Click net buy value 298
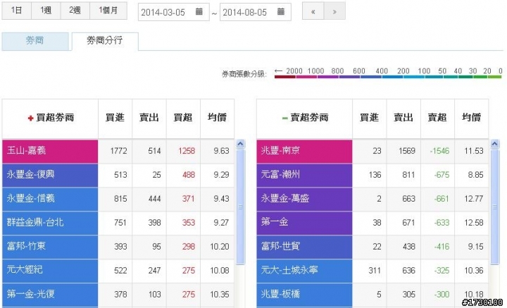 click(189, 247)
